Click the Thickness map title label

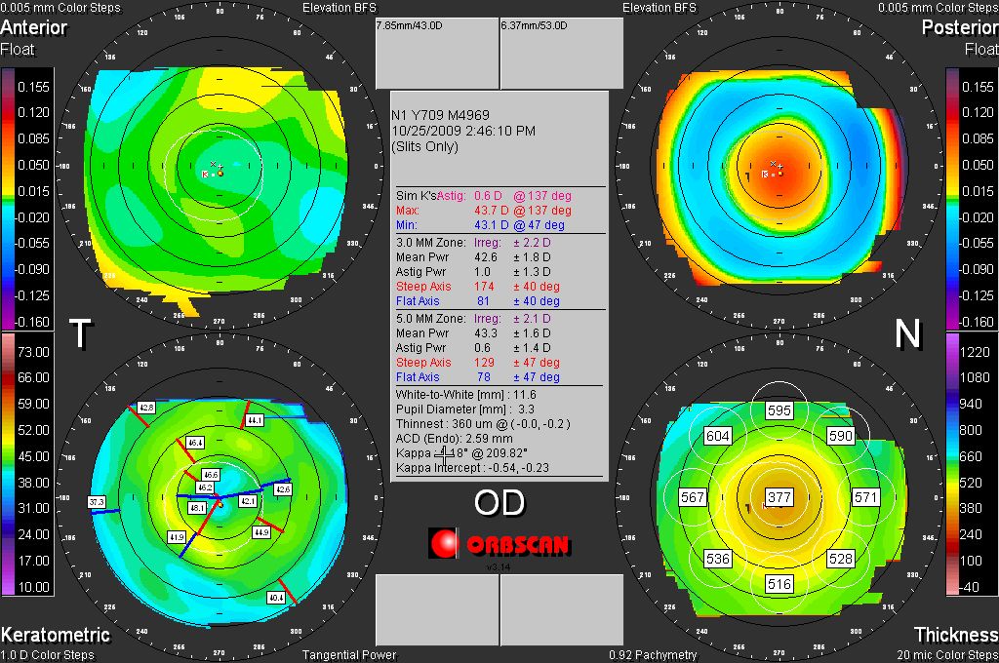pyautogui.click(x=959, y=635)
